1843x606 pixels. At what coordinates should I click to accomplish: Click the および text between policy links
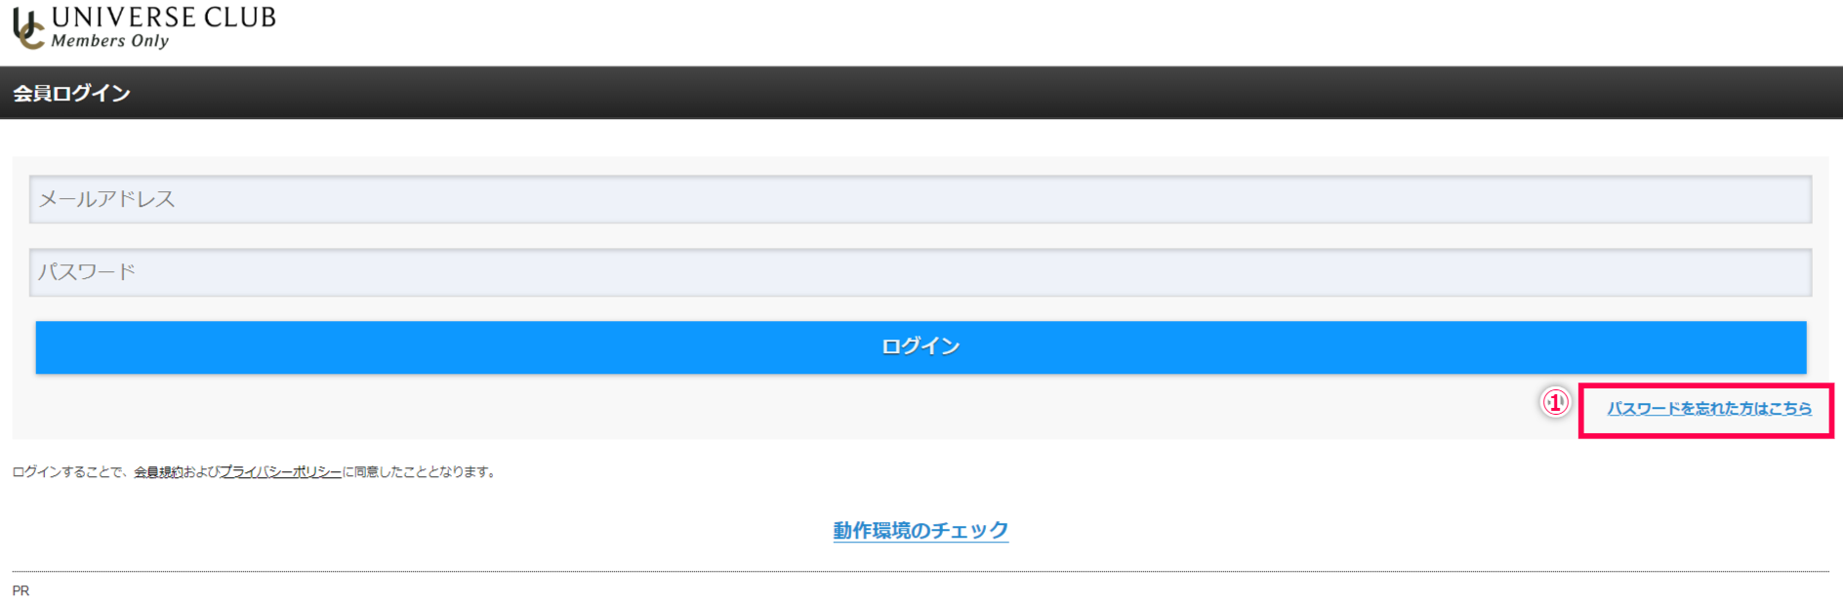pos(201,472)
